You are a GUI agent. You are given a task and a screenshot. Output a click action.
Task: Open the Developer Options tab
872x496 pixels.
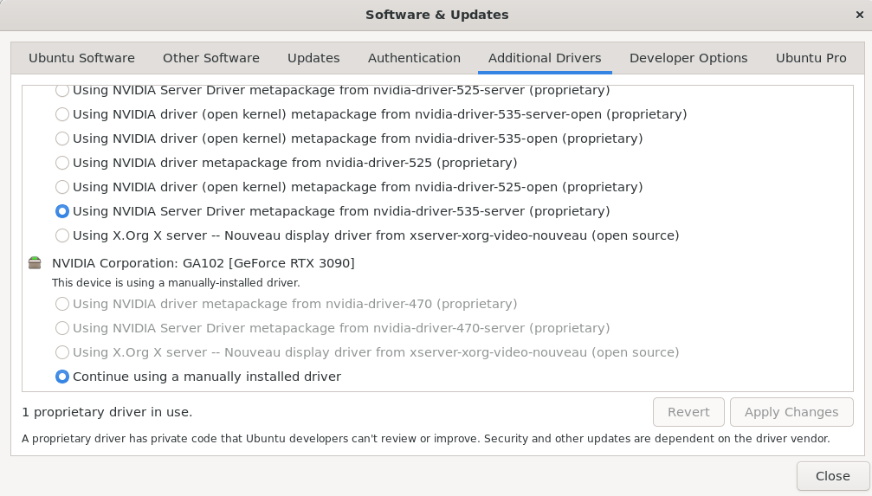pyautogui.click(x=688, y=58)
